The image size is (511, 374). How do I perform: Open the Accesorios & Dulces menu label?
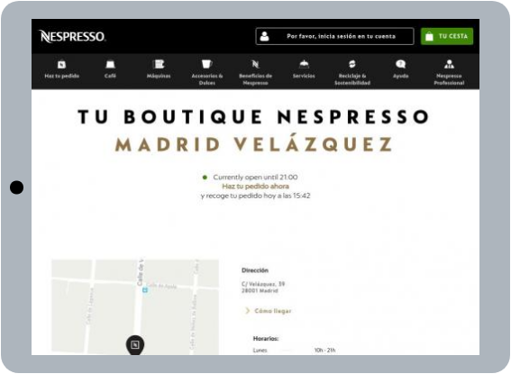click(207, 79)
